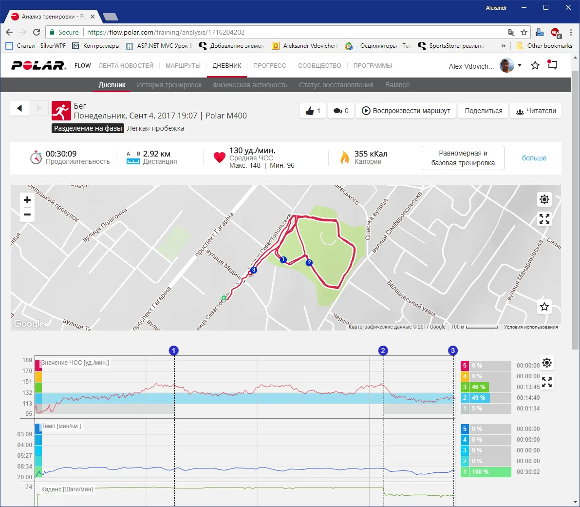Screen dimensions: 580x507
Task: Toggle the Разделение на фазы label
Action: coord(88,128)
